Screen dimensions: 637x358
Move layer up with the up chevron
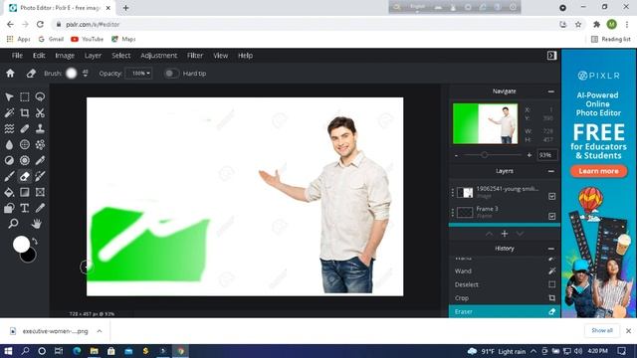tap(489, 234)
